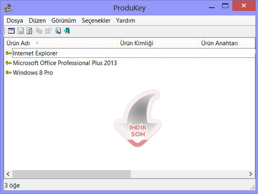Image resolution: width=258 pixels, height=194 pixels.
Task: Sort by the Ürün Anahtarı column header
Action: point(227,43)
